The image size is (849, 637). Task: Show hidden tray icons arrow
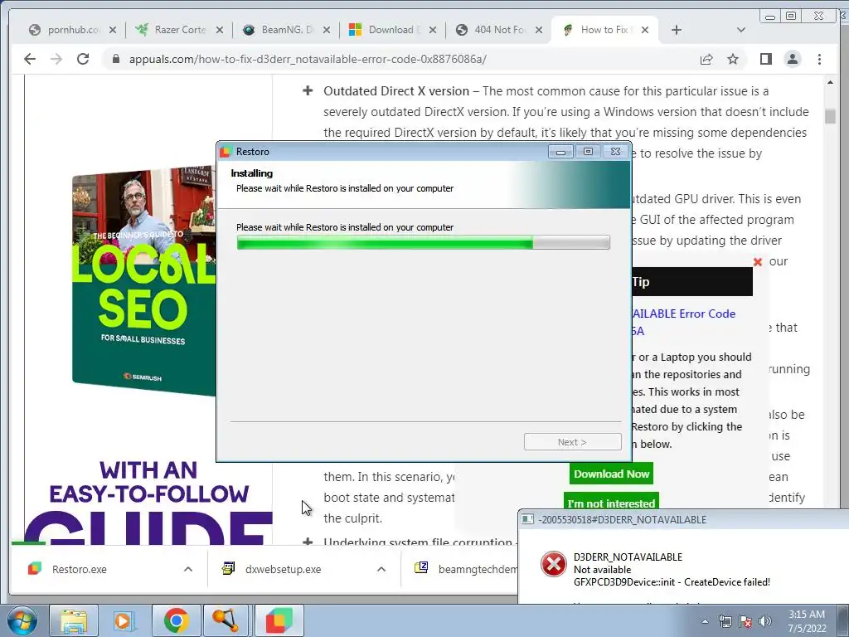(705, 622)
